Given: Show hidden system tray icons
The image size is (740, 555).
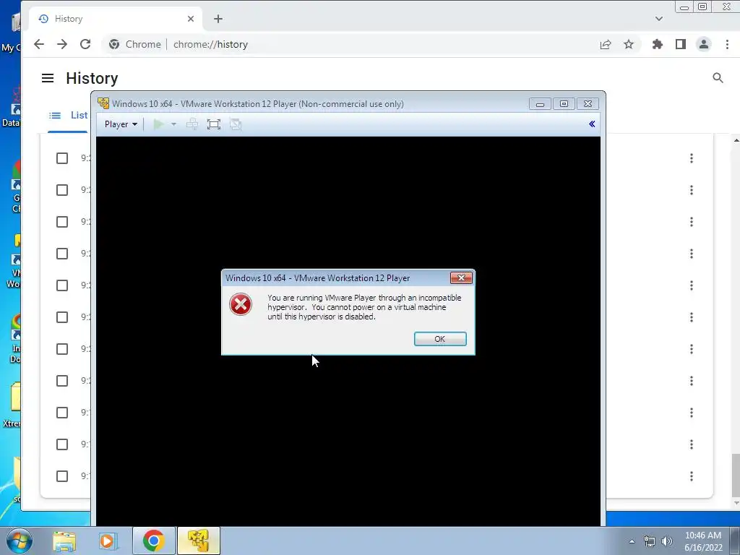Looking at the screenshot, I should (632, 541).
